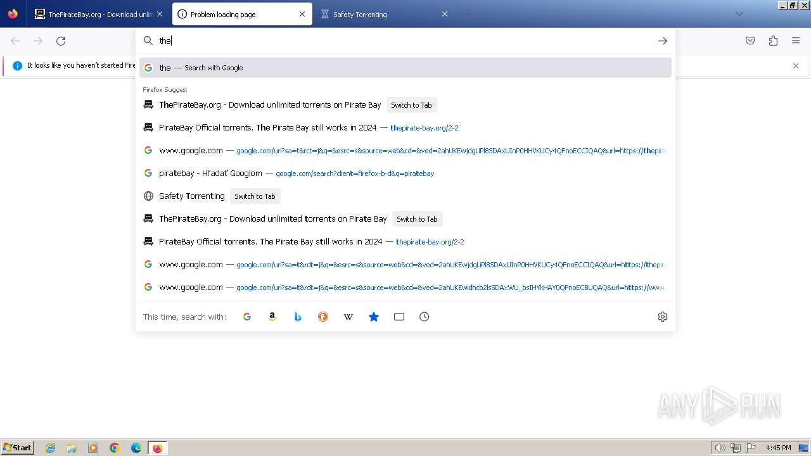The height and width of the screenshot is (456, 811).
Task: Close the Problem loading page tab
Action: tap(302, 14)
